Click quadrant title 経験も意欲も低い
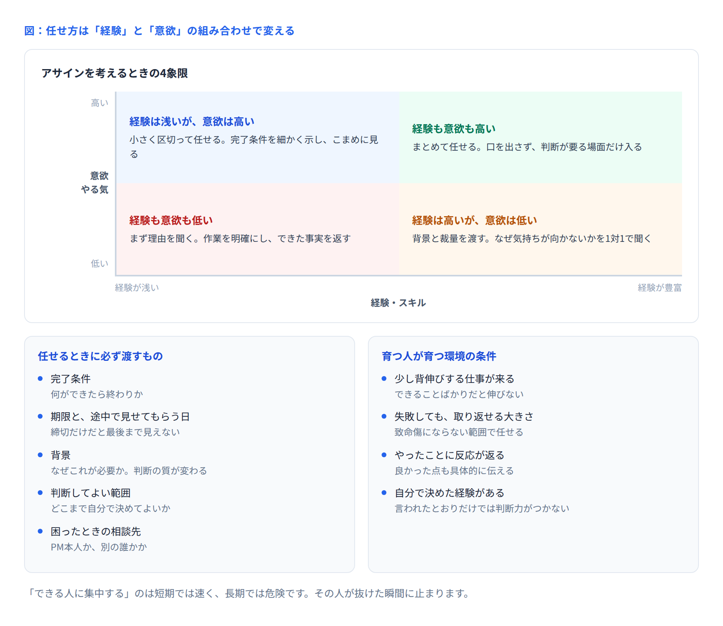The width and height of the screenshot is (723, 626). pos(171,220)
